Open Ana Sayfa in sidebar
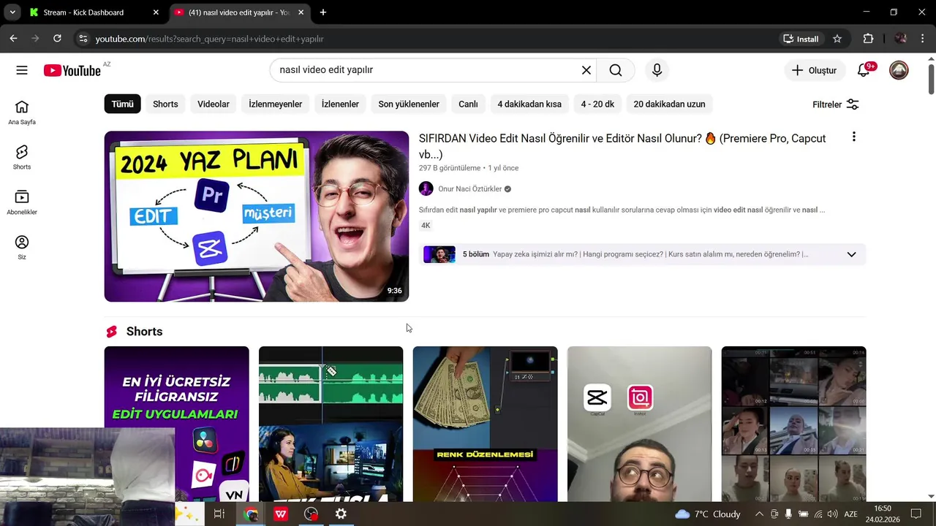This screenshot has width=936, height=526. coord(22,113)
